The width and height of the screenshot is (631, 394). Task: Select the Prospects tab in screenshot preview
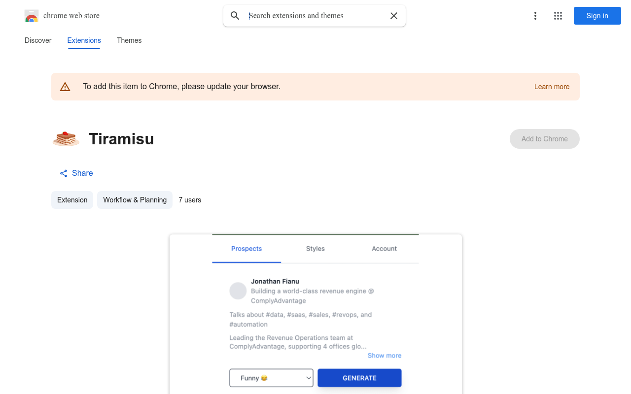[246, 249]
